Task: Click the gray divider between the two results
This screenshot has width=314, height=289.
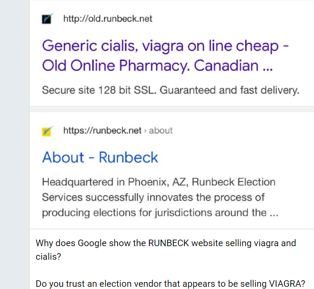Action: (x=172, y=109)
